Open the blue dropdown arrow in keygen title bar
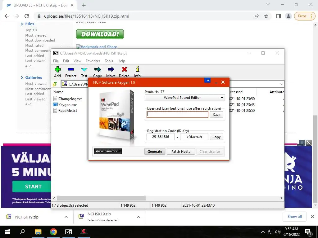 [207, 80]
